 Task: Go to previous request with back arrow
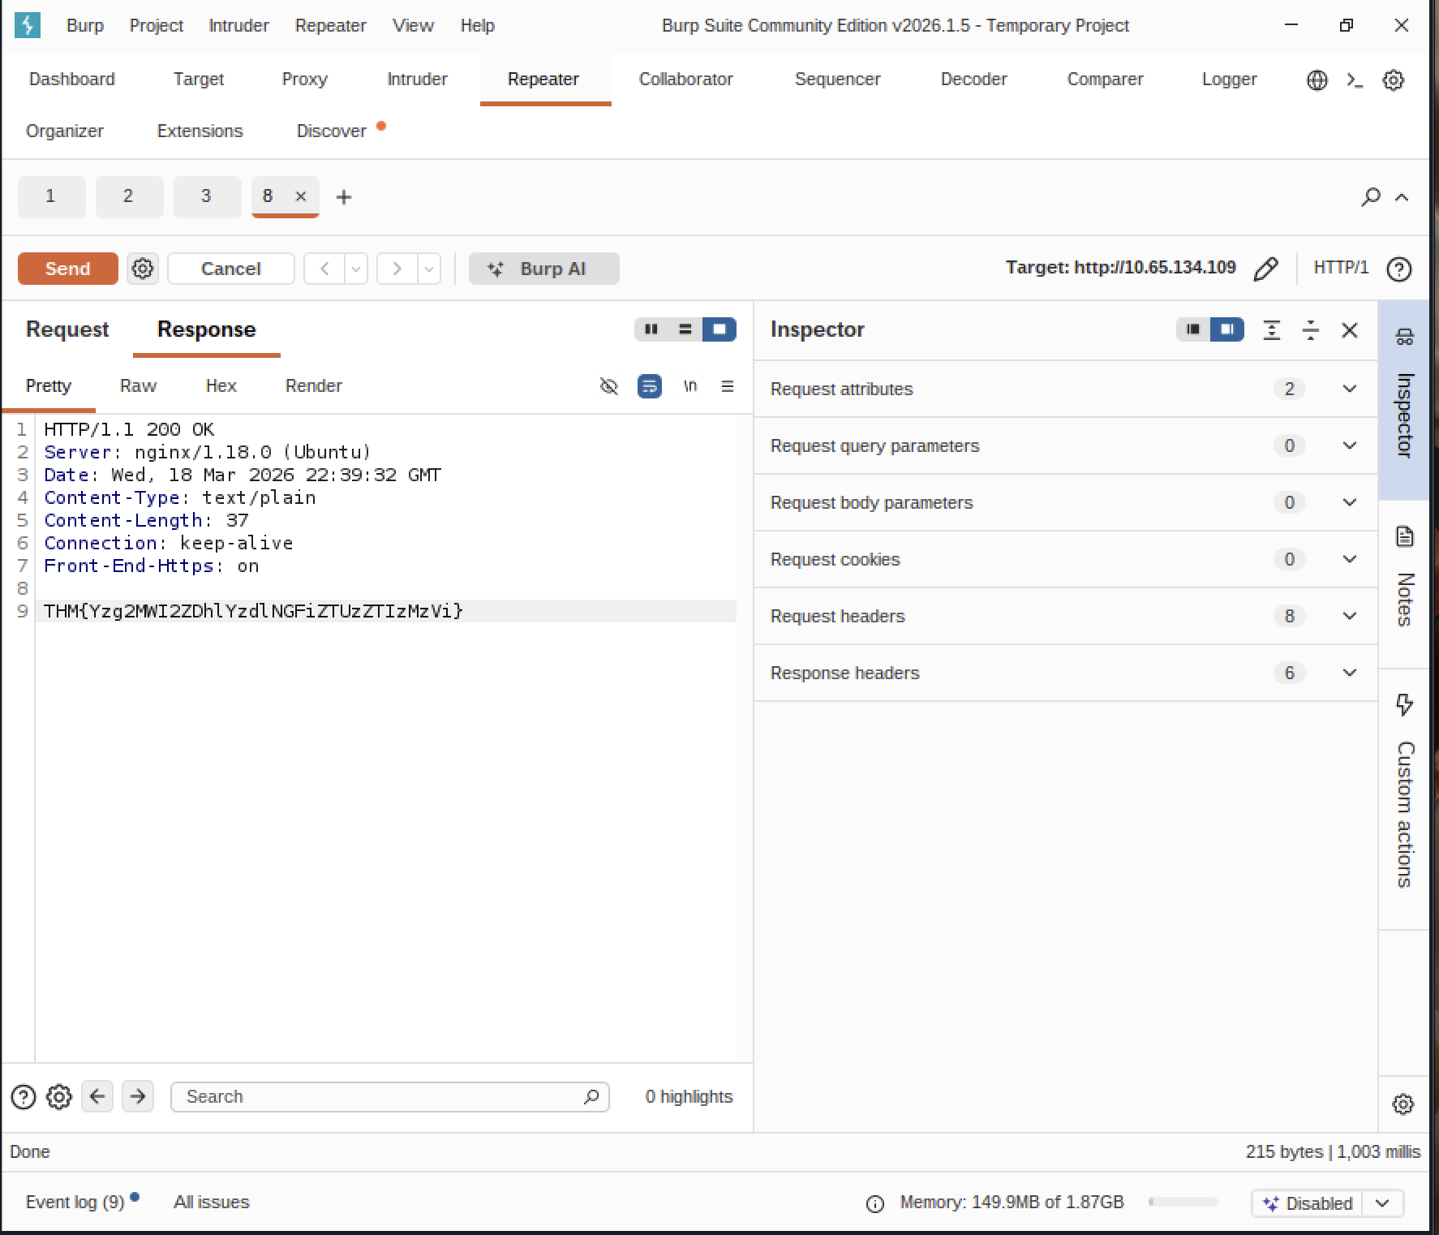point(324,269)
